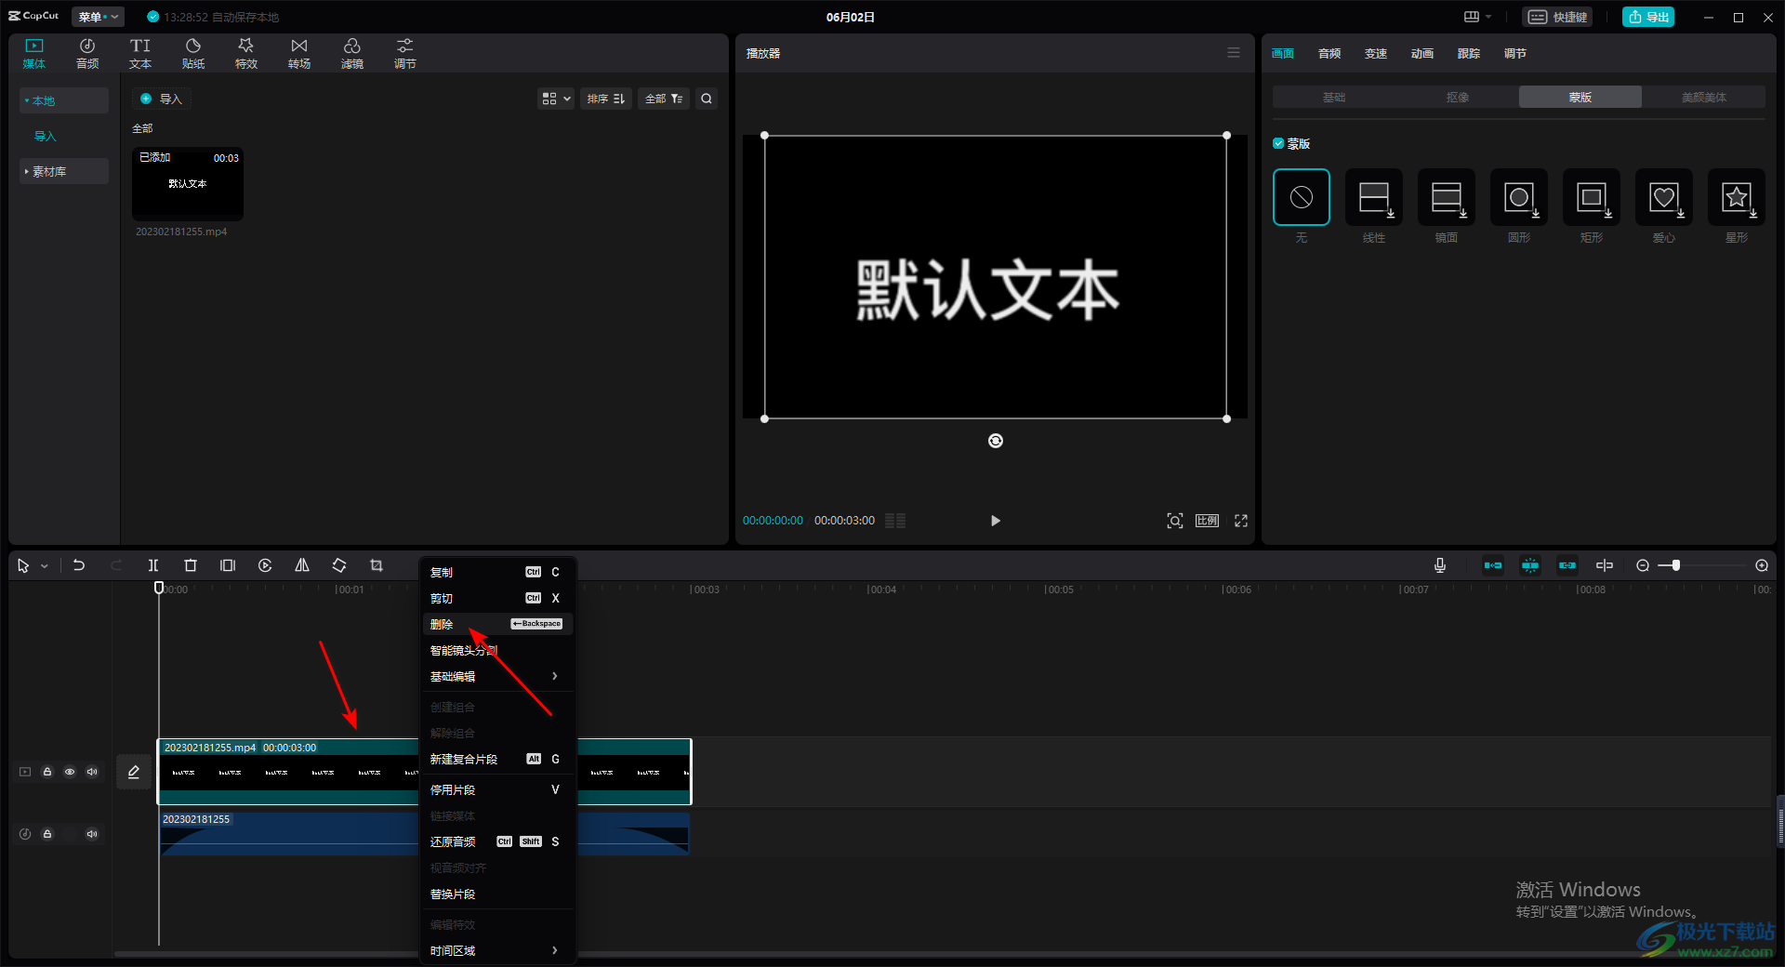The height and width of the screenshot is (967, 1785).
Task: Open the 排序 sort dropdown
Action: point(606,99)
